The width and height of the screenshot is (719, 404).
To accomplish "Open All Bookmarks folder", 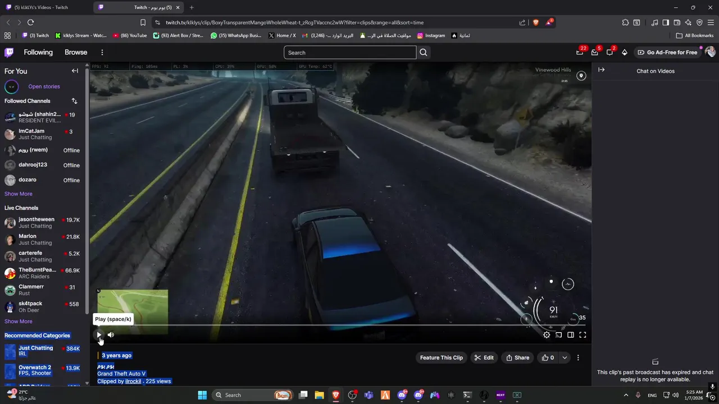I will [x=695, y=35].
